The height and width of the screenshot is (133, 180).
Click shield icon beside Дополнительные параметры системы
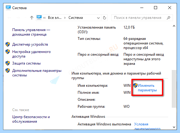[x=8, y=71]
